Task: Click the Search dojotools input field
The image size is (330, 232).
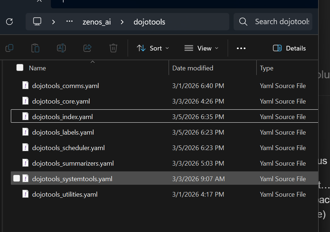Action: pos(282,22)
